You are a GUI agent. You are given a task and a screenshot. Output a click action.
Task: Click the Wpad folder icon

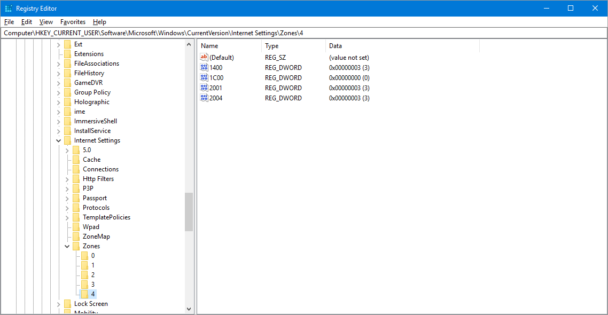tap(76, 227)
